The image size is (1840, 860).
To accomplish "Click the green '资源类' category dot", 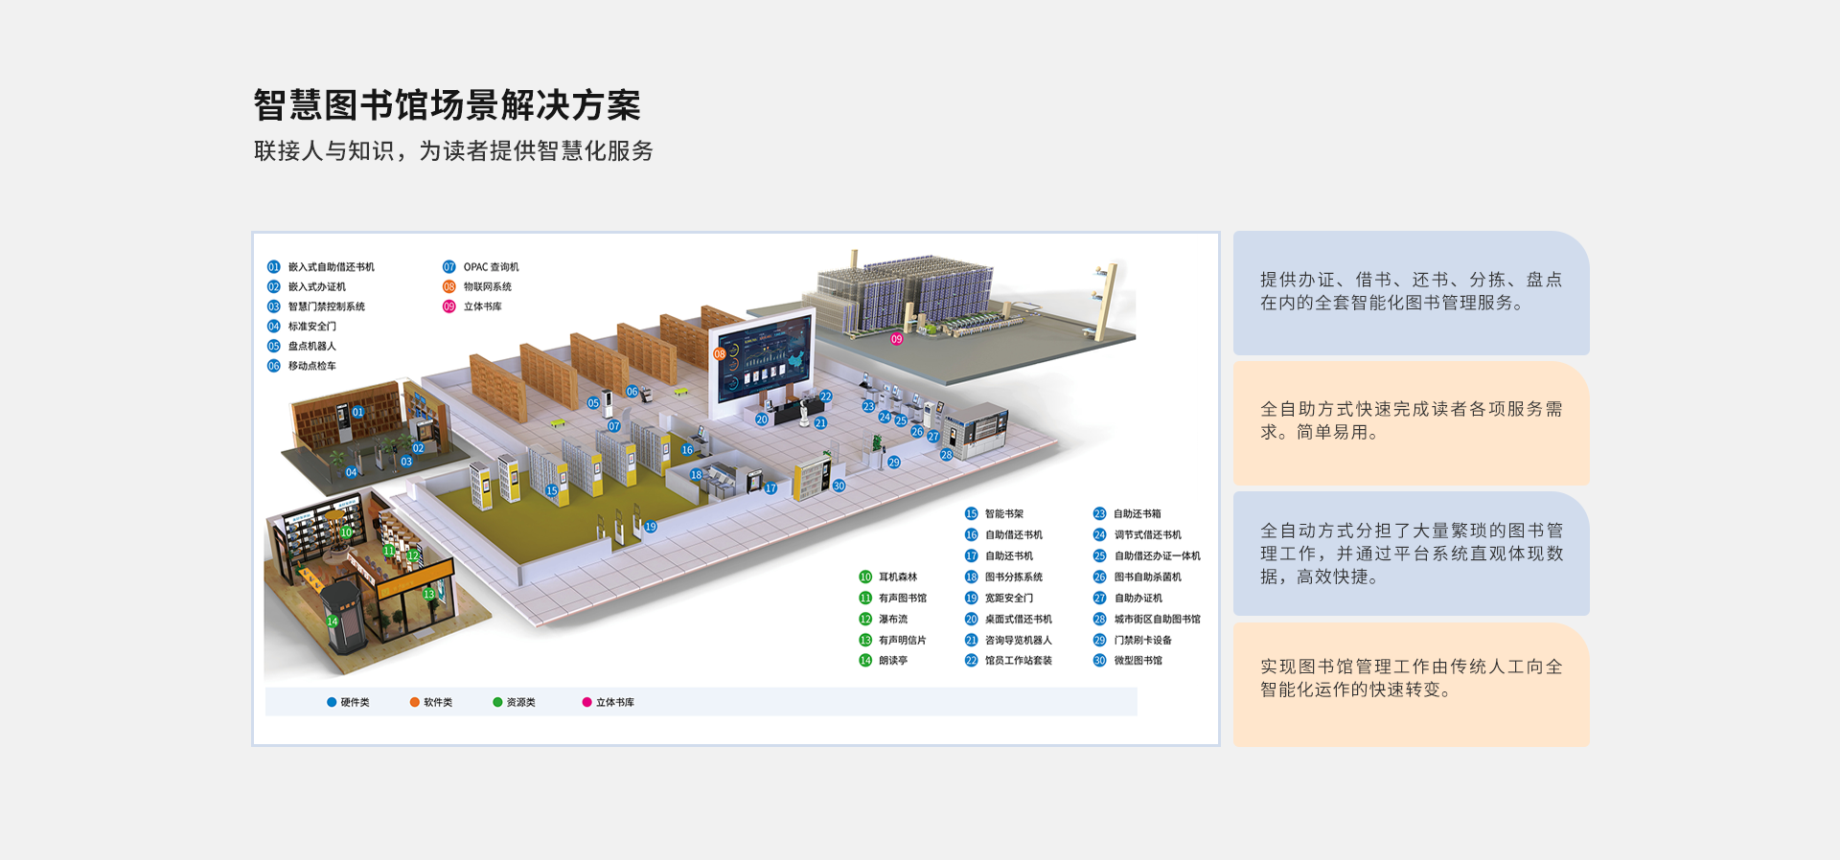I will pyautogui.click(x=497, y=702).
